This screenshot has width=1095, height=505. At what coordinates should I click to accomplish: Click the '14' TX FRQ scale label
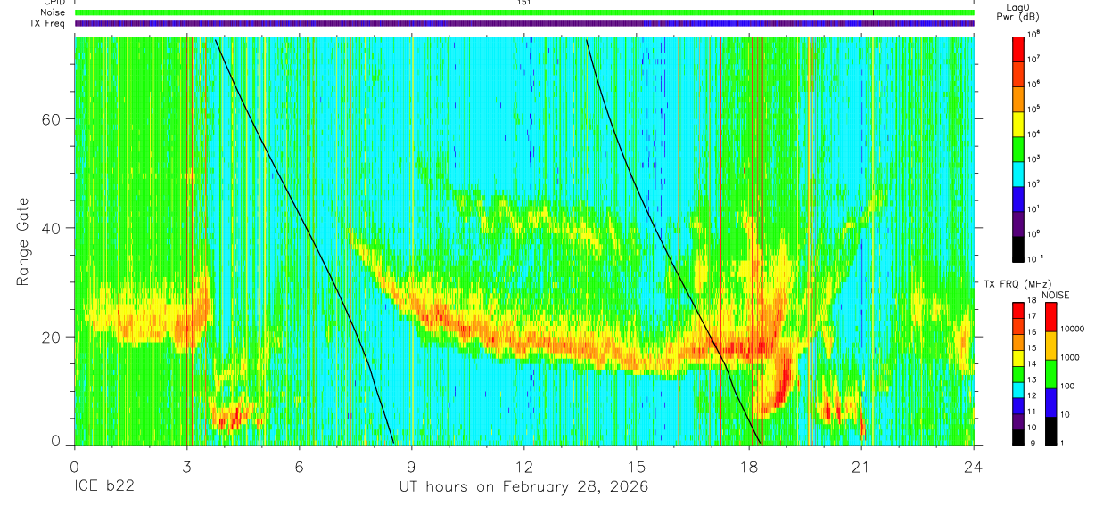pos(1033,363)
